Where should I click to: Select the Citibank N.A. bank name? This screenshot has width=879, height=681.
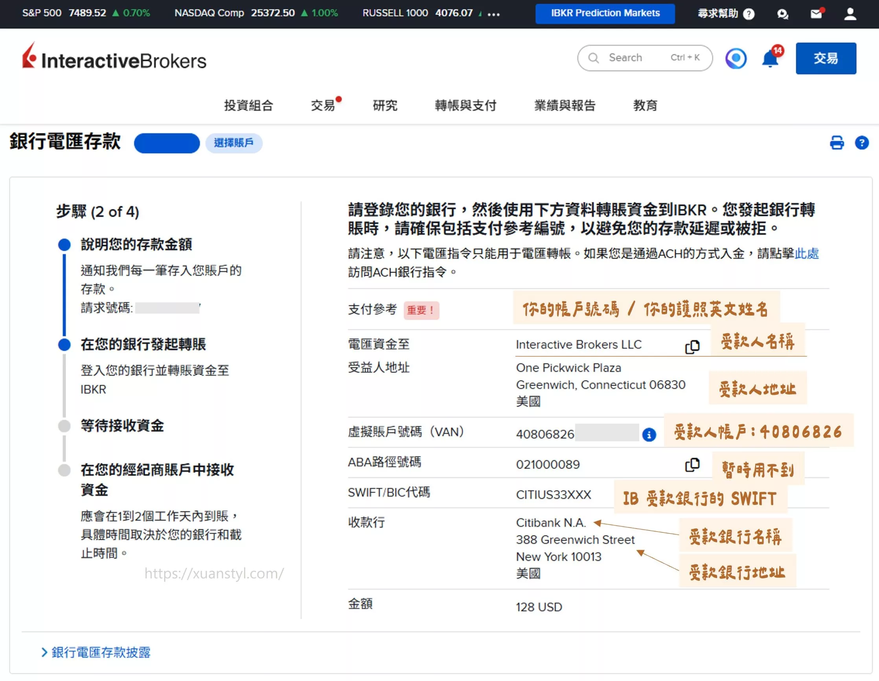(551, 523)
